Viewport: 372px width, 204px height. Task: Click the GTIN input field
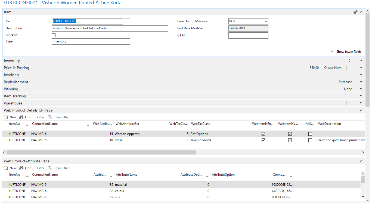pos(248,36)
